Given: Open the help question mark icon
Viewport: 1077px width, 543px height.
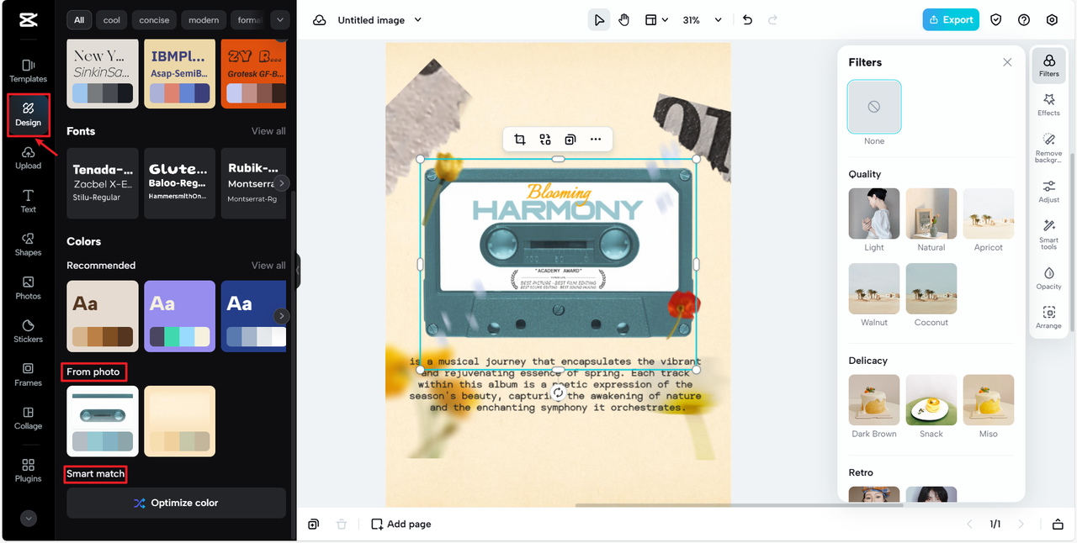Looking at the screenshot, I should pyautogui.click(x=1024, y=20).
